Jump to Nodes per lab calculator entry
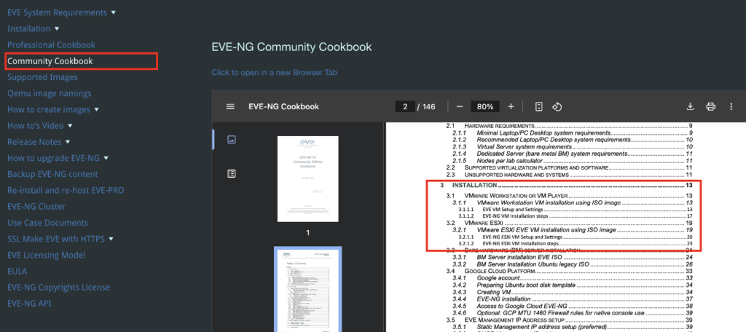Image resolution: width=746 pixels, height=332 pixels. click(x=572, y=160)
